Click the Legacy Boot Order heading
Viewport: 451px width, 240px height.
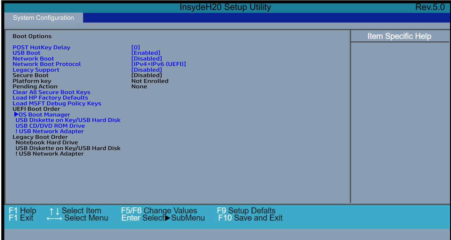click(40, 137)
